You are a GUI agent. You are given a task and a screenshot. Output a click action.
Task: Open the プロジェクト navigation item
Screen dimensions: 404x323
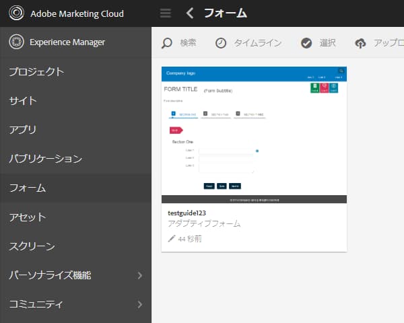tap(75, 71)
